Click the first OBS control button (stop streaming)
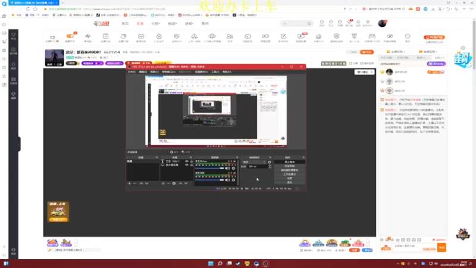The height and width of the screenshot is (268, 476). (289, 162)
